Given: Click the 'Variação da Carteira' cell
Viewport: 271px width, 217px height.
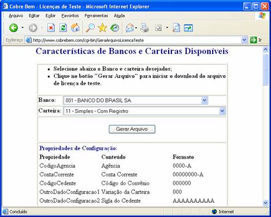Looking at the screenshot, I should pyautogui.click(x=125, y=192).
